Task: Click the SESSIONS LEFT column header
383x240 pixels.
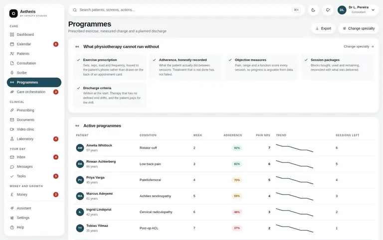Action: [x=347, y=135]
